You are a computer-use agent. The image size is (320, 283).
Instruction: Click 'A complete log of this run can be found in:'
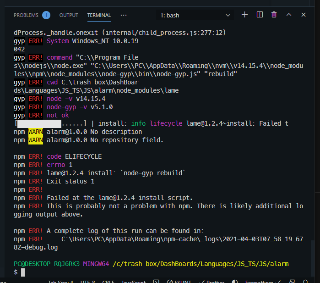[x=125, y=231]
